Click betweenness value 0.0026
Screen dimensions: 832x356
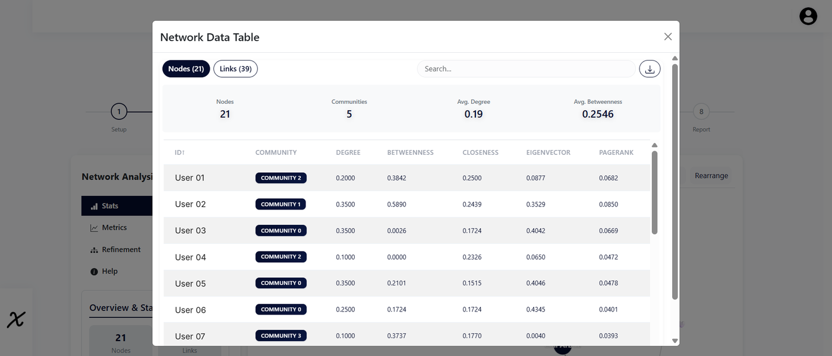(x=397, y=231)
